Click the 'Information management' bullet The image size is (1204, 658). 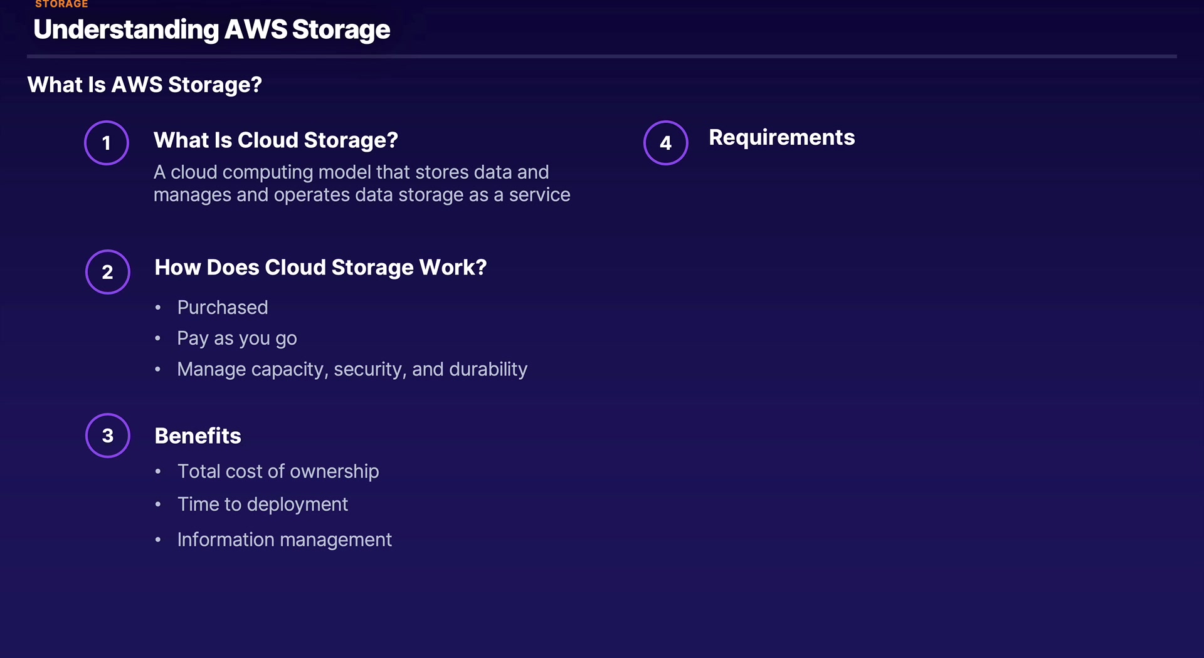(285, 540)
